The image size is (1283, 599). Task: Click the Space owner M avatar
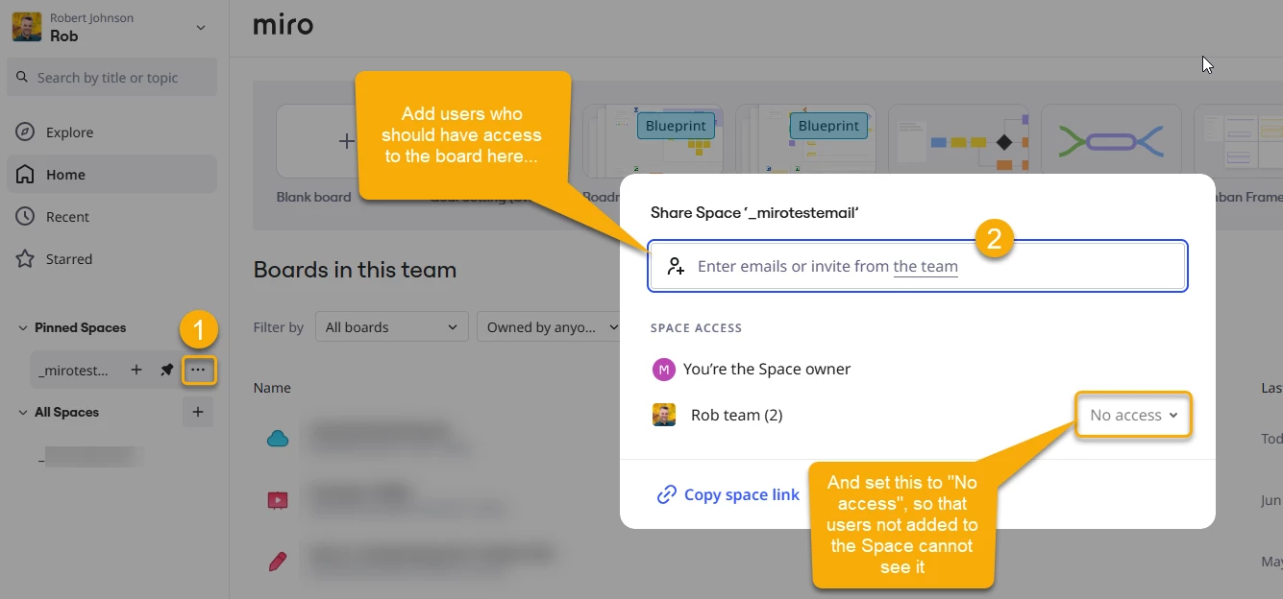click(663, 370)
